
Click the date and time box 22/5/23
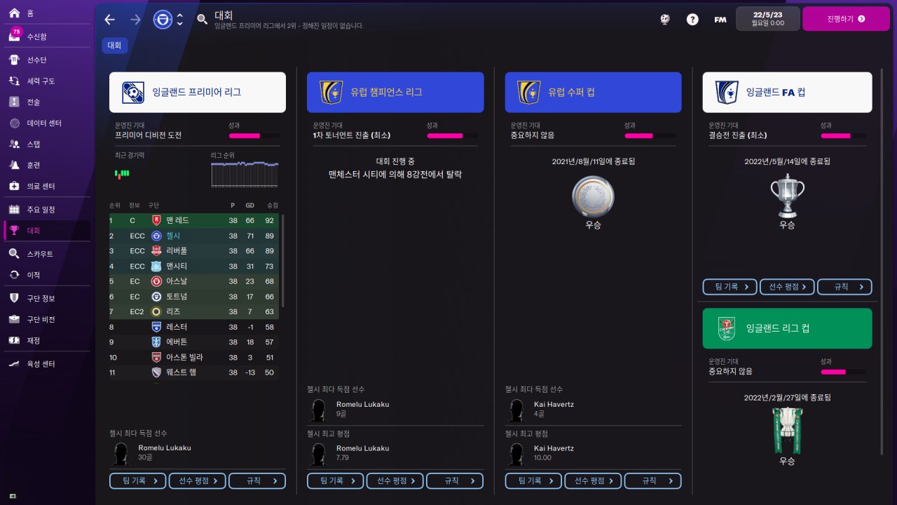pos(768,19)
